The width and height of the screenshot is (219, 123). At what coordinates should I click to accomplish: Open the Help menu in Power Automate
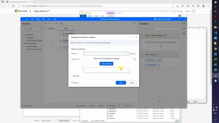[x=54, y=19]
